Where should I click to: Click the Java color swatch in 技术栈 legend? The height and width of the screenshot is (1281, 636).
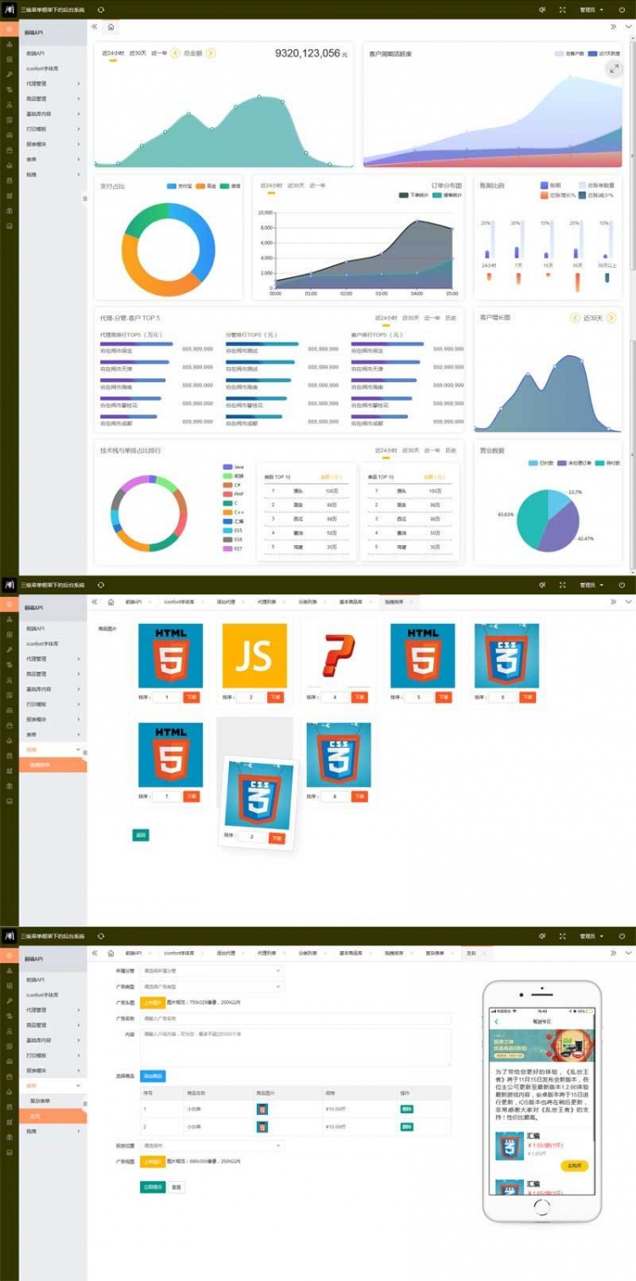click(227, 467)
